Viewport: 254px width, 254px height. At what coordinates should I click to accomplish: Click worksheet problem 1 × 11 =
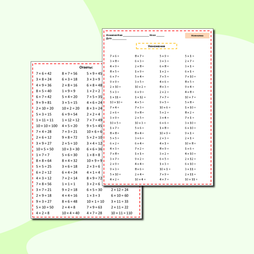tap(115, 97)
